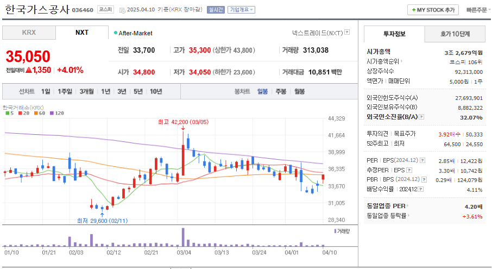Switch to the KRX tab
Screen dimensions: 492x269
29,33
